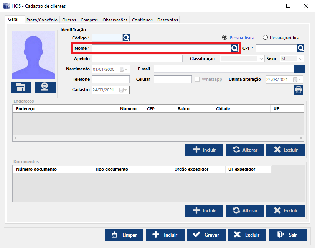Screen dimensions: 315x248
Task: Click Incluir button under Endereços
Action: coord(204,150)
